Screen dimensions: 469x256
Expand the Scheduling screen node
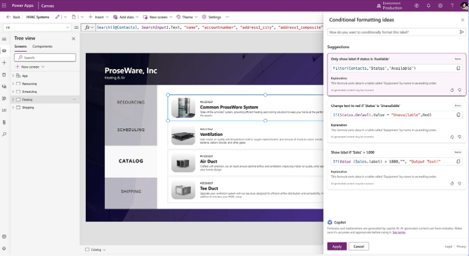pyautogui.click(x=13, y=92)
